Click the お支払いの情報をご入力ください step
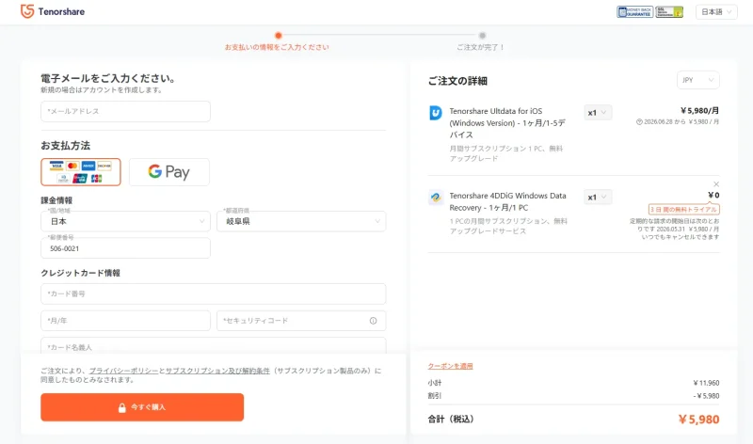The height and width of the screenshot is (444, 753). [x=277, y=47]
